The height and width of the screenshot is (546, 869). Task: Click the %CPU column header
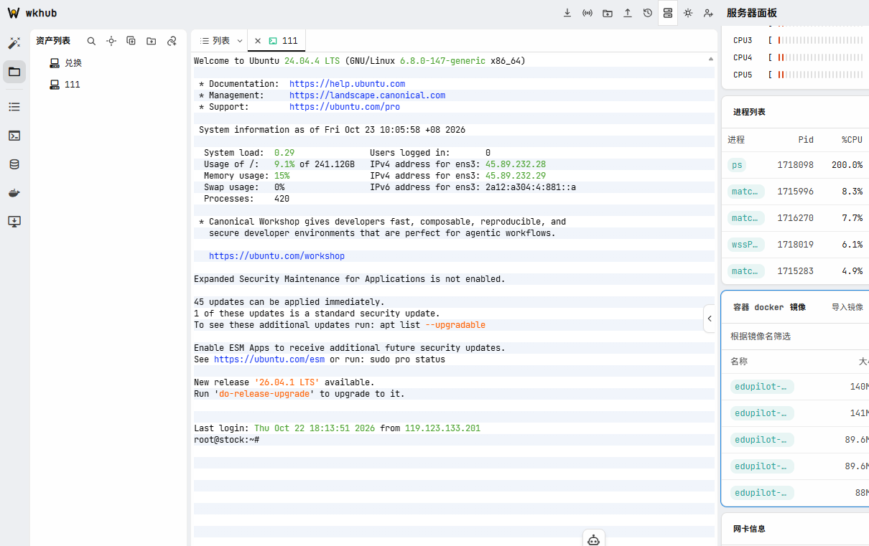coord(852,140)
